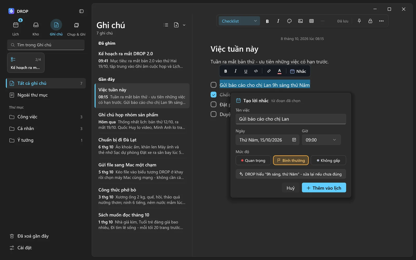The width and height of the screenshot is (416, 260).
Task: Edit the Tên việc task name field
Action: point(291,119)
